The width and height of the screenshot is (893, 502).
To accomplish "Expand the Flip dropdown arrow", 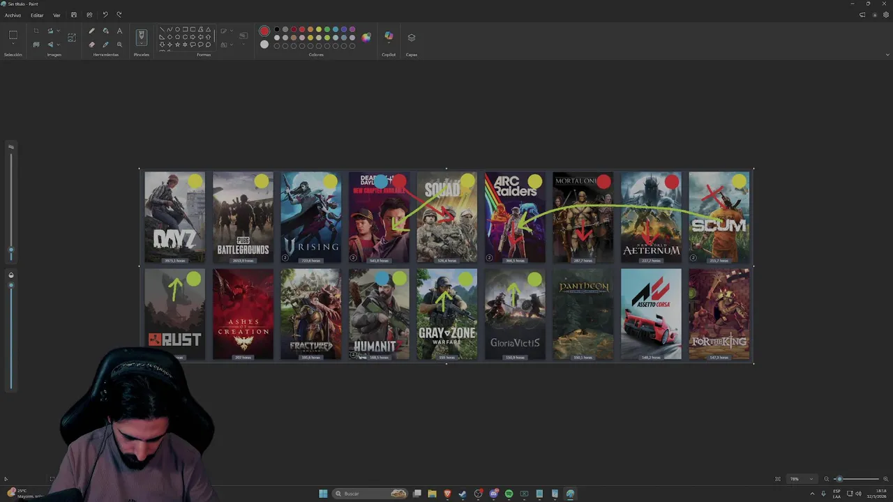I will 58,45.
